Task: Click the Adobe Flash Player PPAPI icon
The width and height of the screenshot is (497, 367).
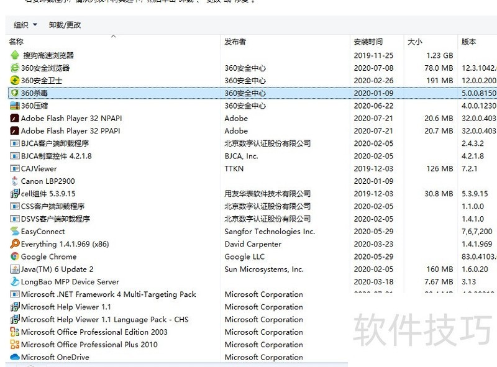Action: [x=15, y=130]
